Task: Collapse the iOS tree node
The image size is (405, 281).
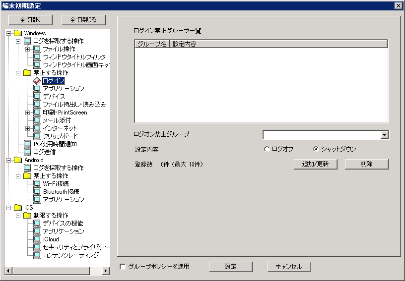Action: pos(9,208)
